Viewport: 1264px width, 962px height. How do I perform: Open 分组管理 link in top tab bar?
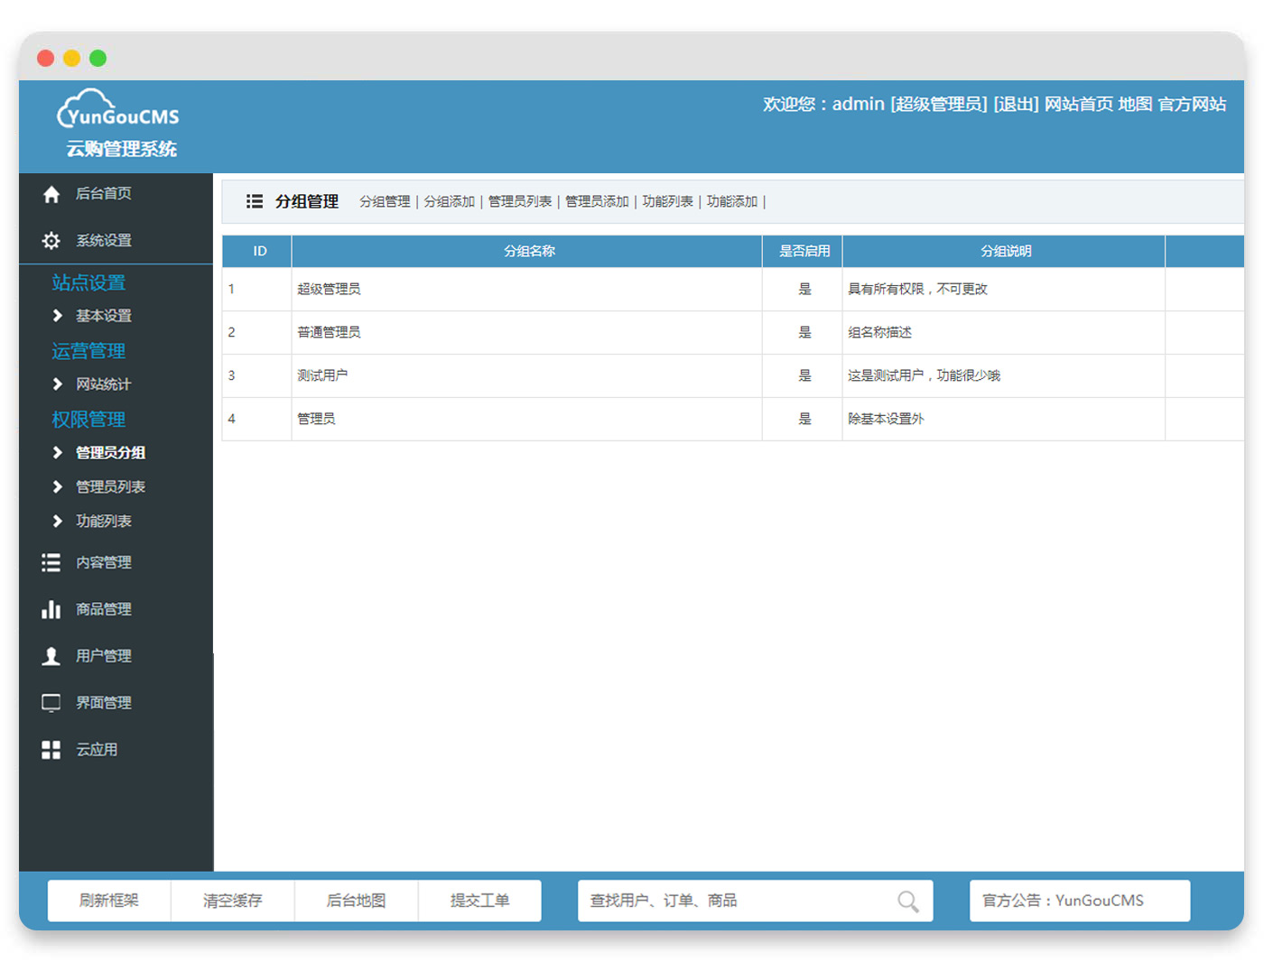pyautogui.click(x=385, y=202)
